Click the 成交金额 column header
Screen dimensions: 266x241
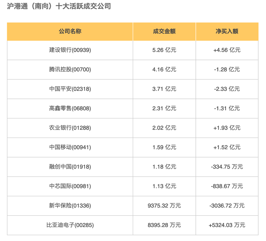(164, 31)
